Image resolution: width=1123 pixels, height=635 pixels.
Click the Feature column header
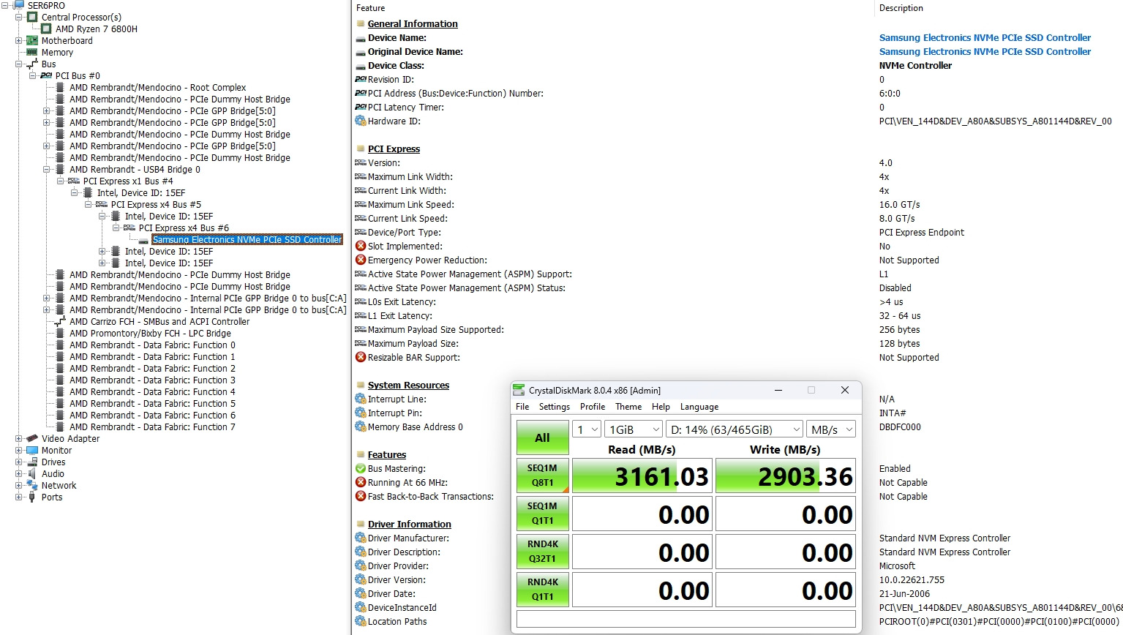(370, 8)
